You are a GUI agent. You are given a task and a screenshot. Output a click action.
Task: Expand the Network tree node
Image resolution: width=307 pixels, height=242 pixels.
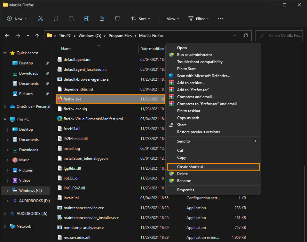click(x=5, y=226)
